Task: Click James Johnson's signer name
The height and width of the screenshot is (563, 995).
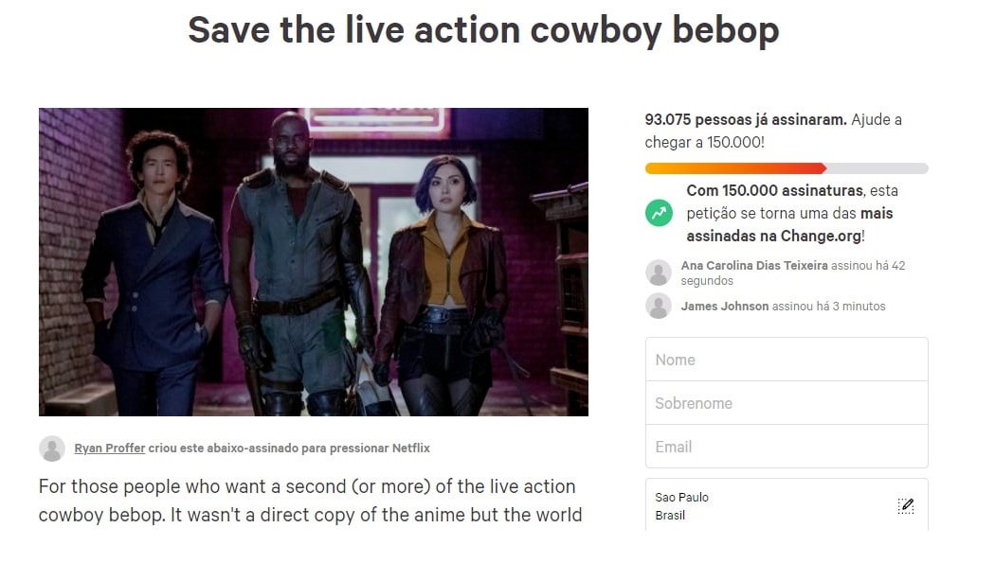Action: point(725,306)
